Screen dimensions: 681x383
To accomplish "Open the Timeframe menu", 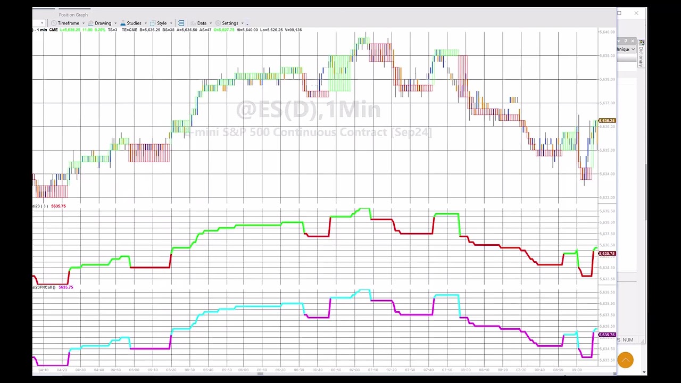I will coord(68,23).
